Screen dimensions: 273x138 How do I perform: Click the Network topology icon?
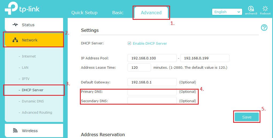pyautogui.click(x=15, y=40)
